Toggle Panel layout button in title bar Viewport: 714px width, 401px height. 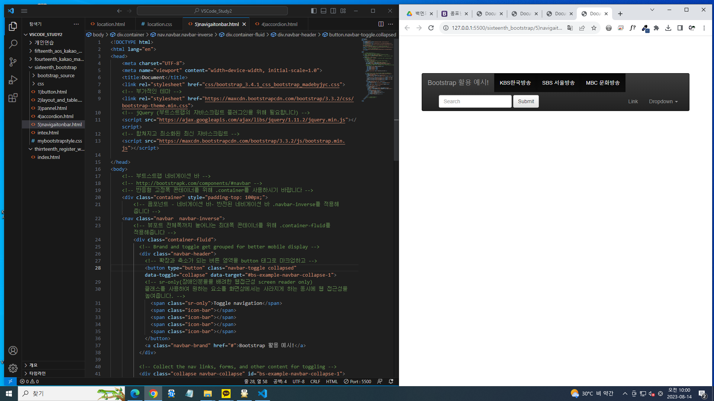[x=324, y=11]
